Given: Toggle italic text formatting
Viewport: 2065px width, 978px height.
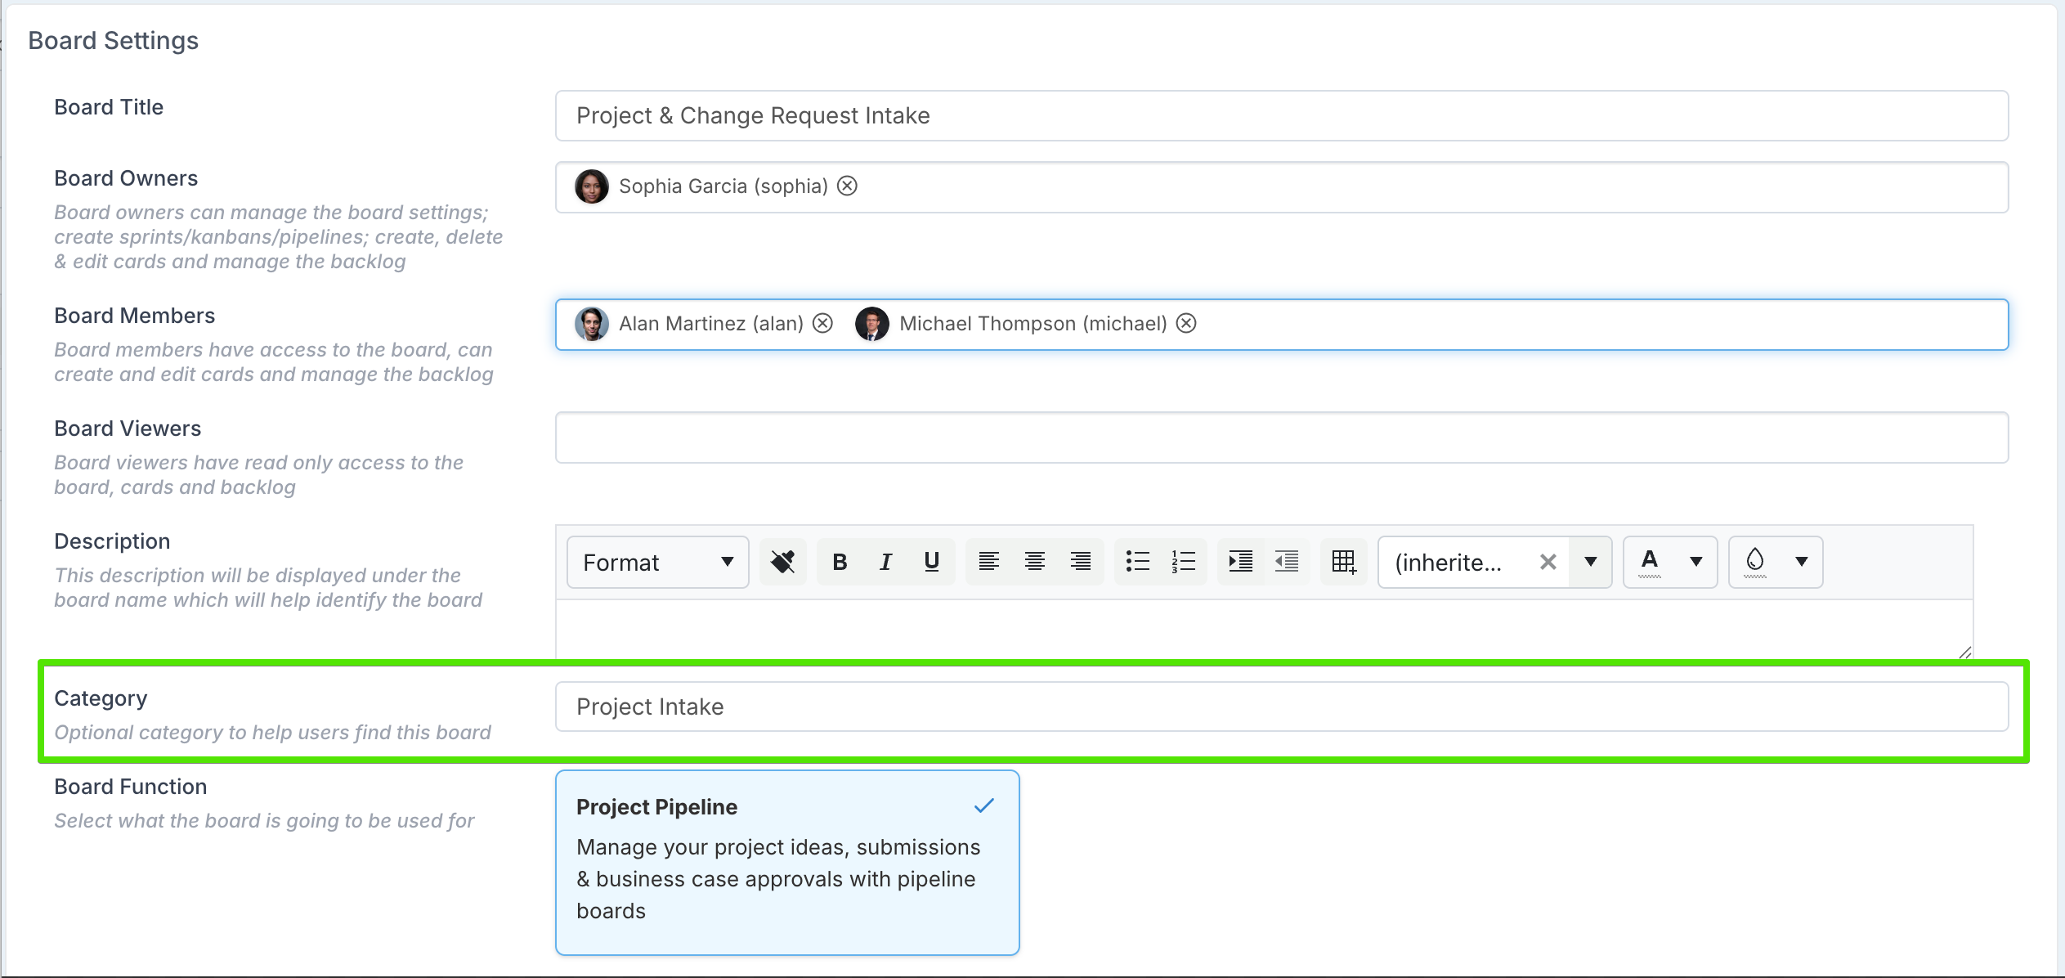Looking at the screenshot, I should pyautogui.click(x=885, y=562).
